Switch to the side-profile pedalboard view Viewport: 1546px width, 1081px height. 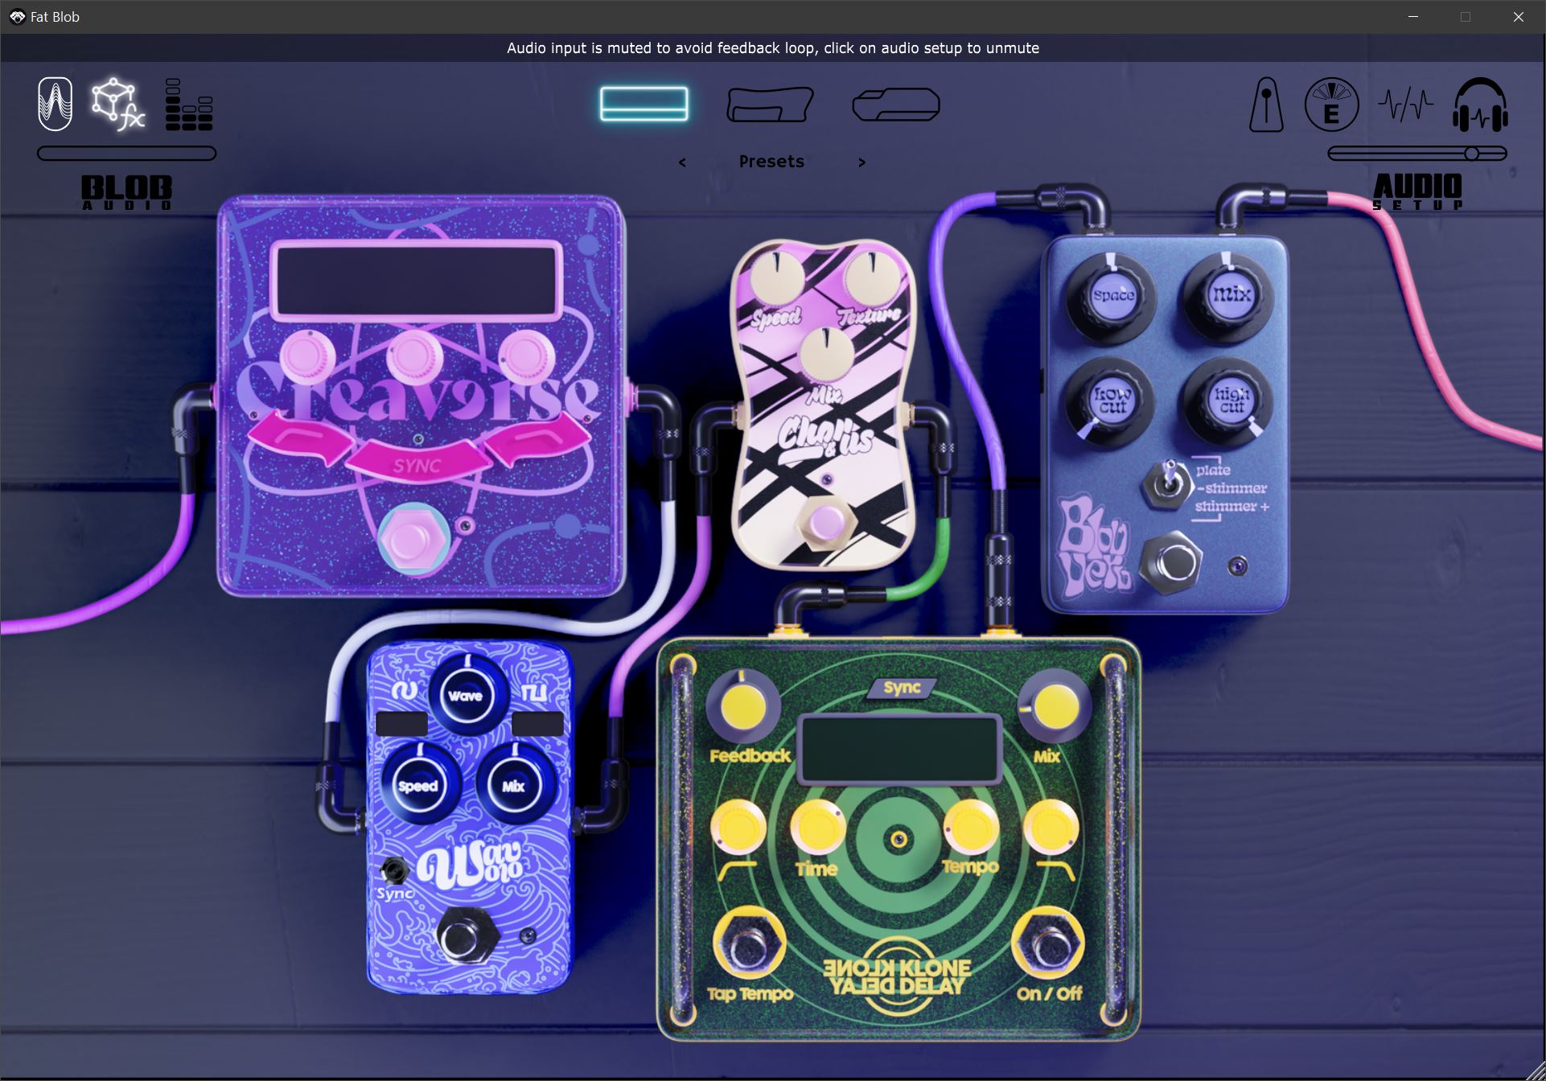[x=895, y=105]
